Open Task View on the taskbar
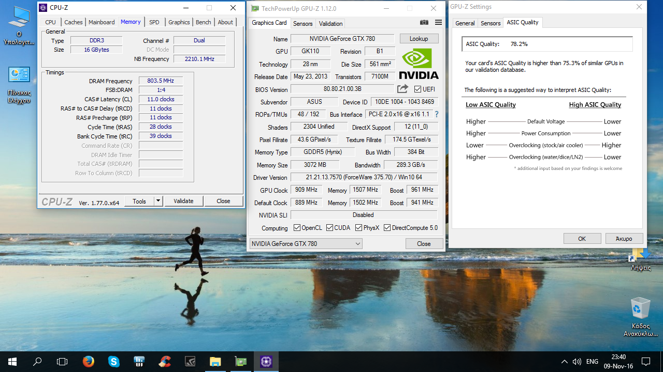The width and height of the screenshot is (663, 372). 62,362
